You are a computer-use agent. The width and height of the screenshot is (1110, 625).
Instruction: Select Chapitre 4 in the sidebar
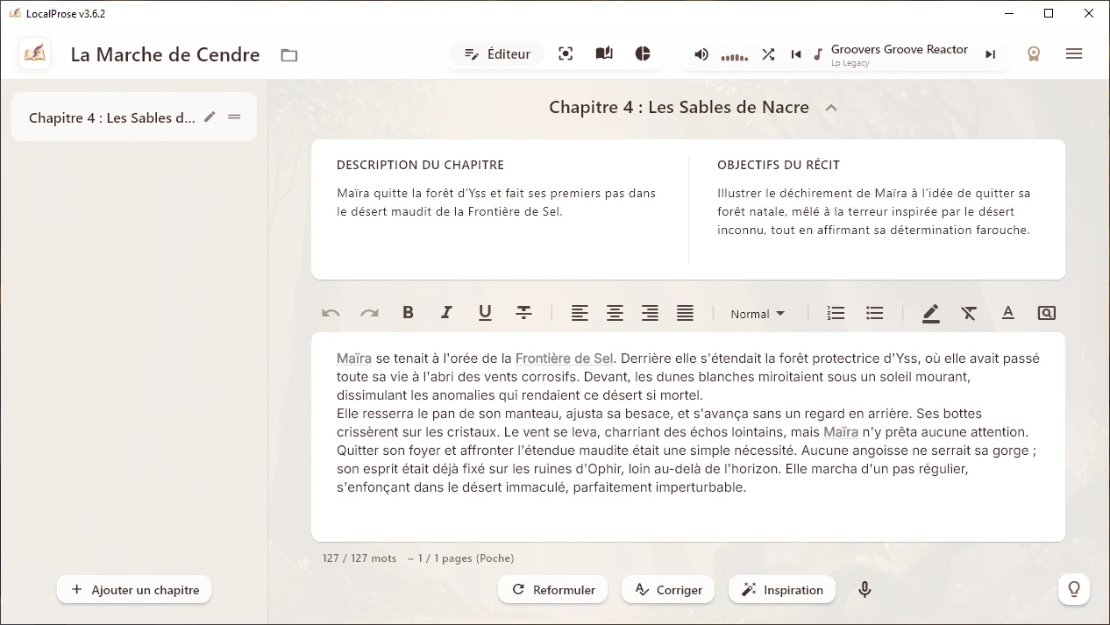[x=134, y=117]
